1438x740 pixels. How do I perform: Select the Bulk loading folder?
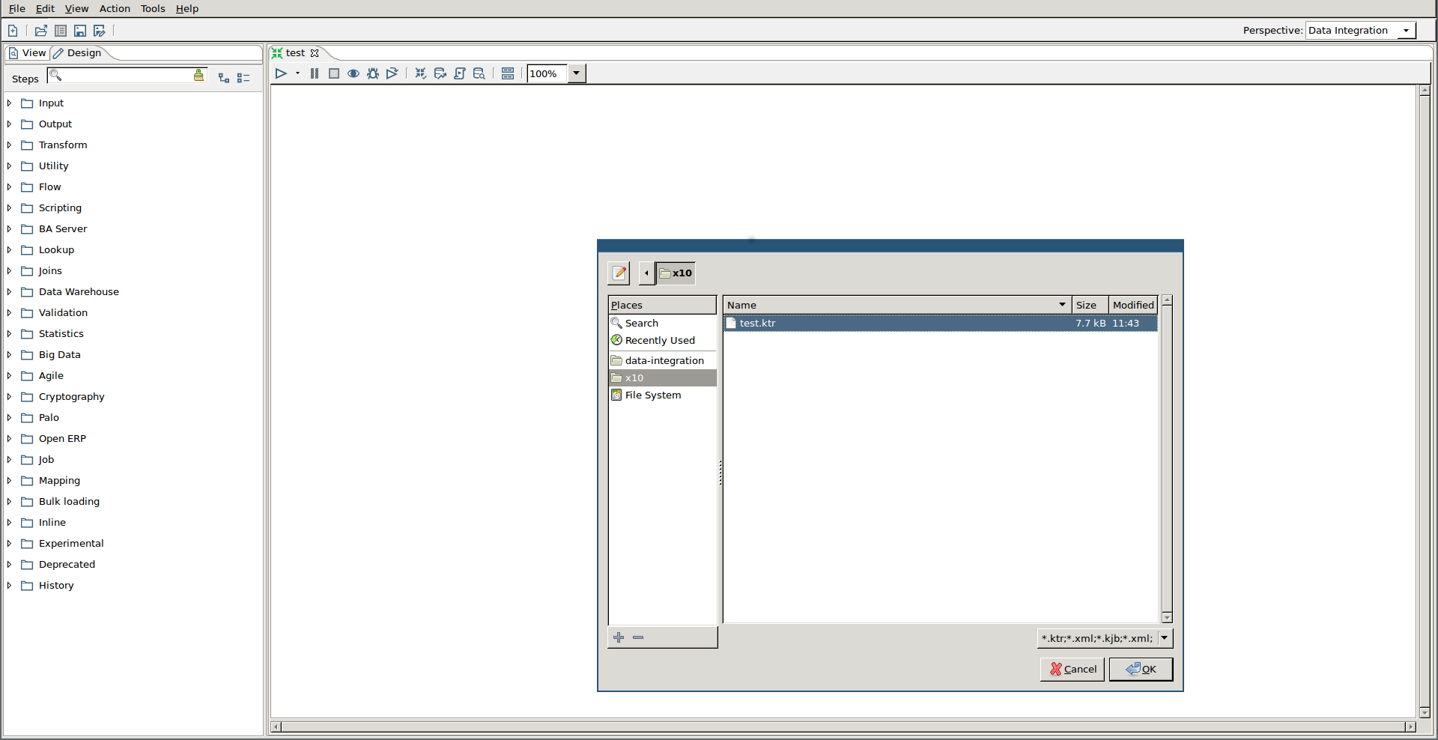[x=69, y=502]
